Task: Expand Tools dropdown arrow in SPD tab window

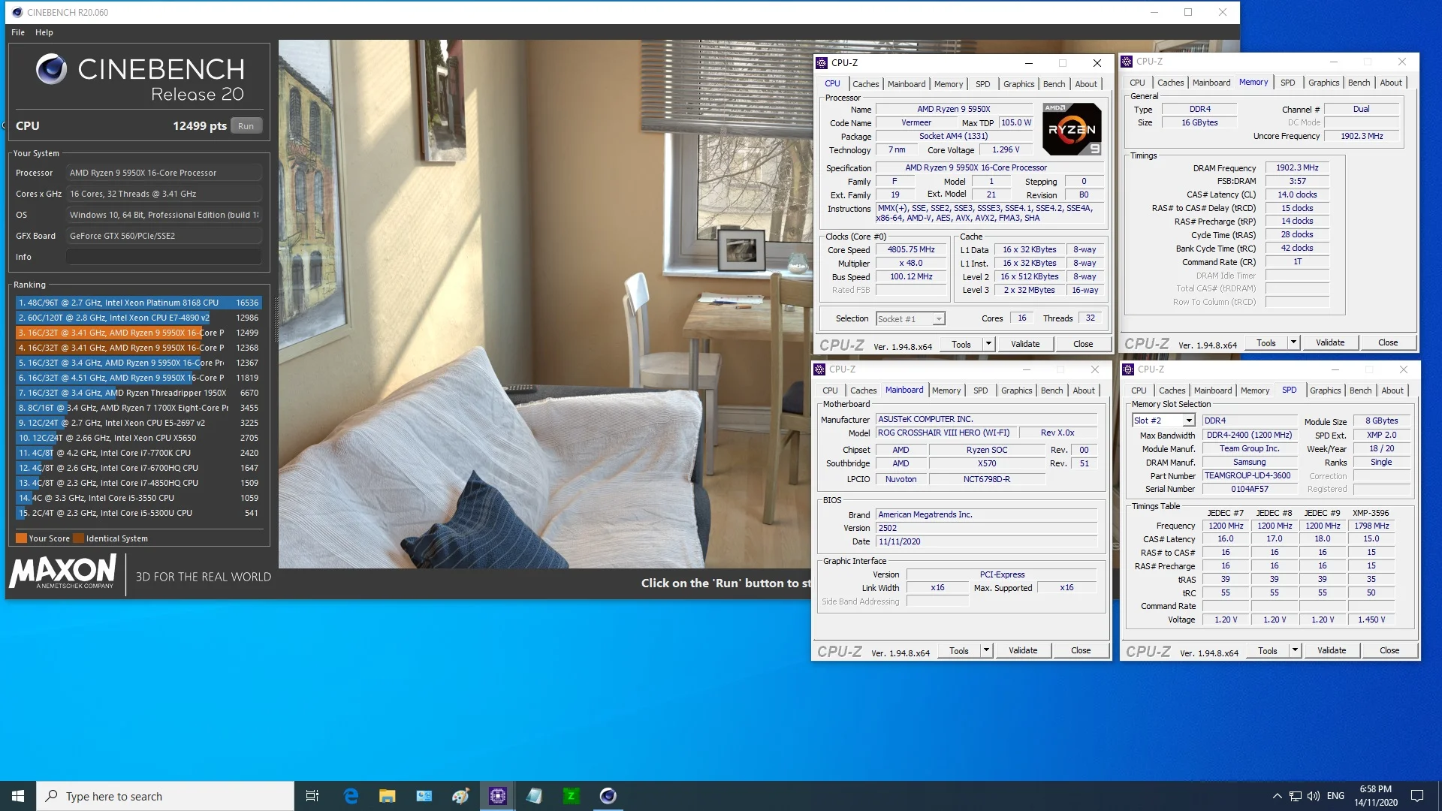Action: tap(1295, 650)
